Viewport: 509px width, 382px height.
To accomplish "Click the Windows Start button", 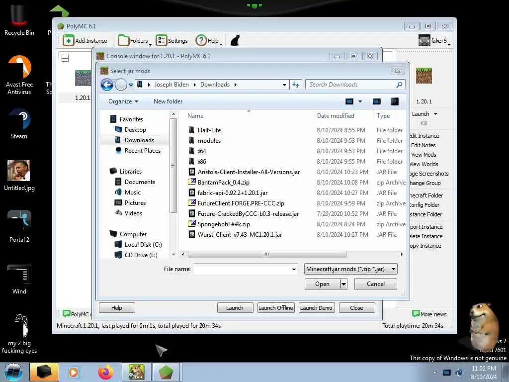I will [x=13, y=372].
